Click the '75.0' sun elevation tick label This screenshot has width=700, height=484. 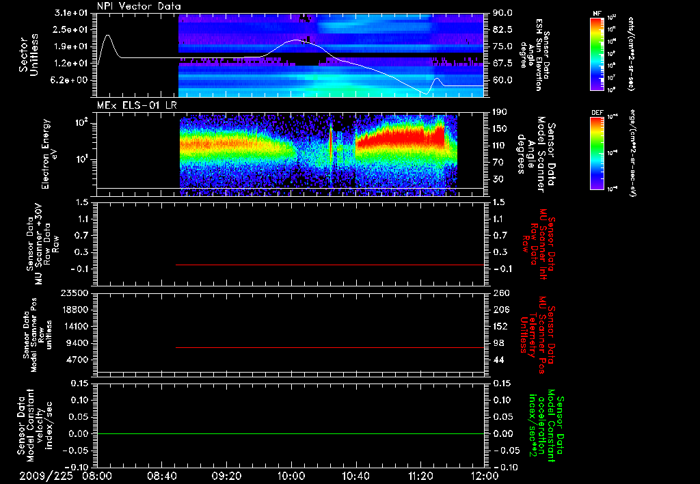click(502, 46)
